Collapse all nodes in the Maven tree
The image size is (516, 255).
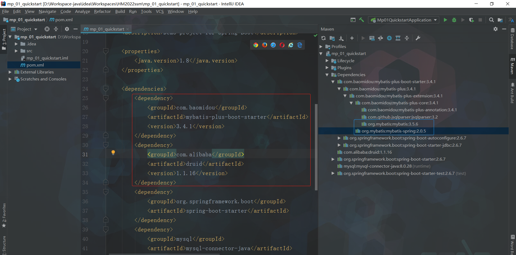click(407, 38)
